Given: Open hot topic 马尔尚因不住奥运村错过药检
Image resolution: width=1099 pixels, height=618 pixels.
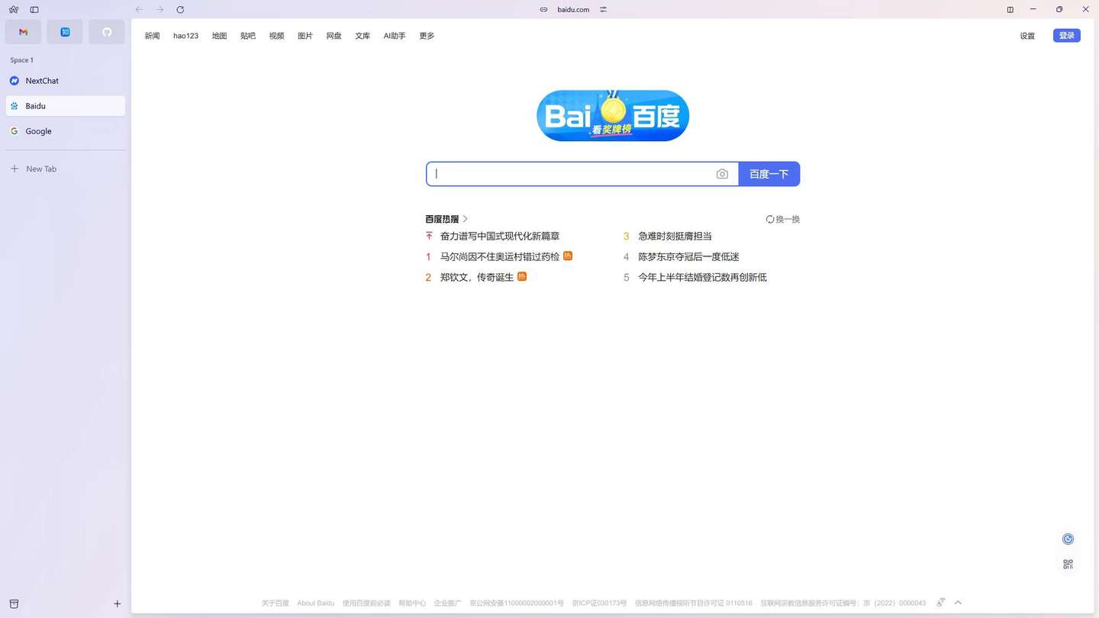Looking at the screenshot, I should coord(500,257).
